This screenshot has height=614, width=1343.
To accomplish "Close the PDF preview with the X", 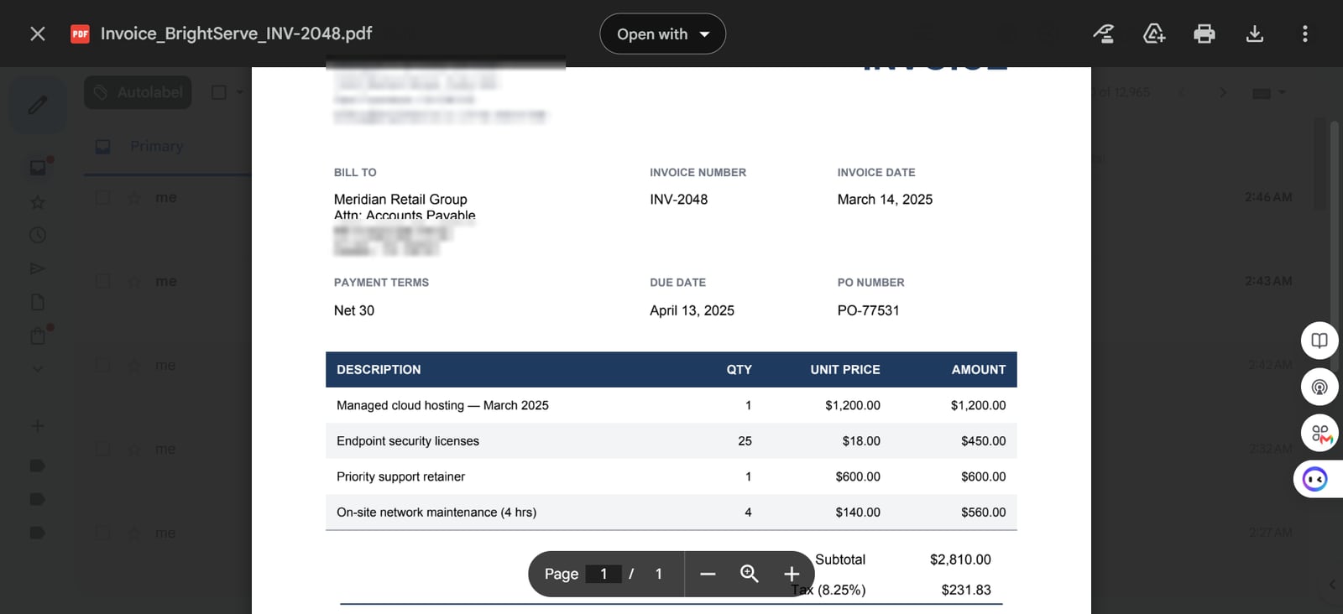I will tap(38, 34).
